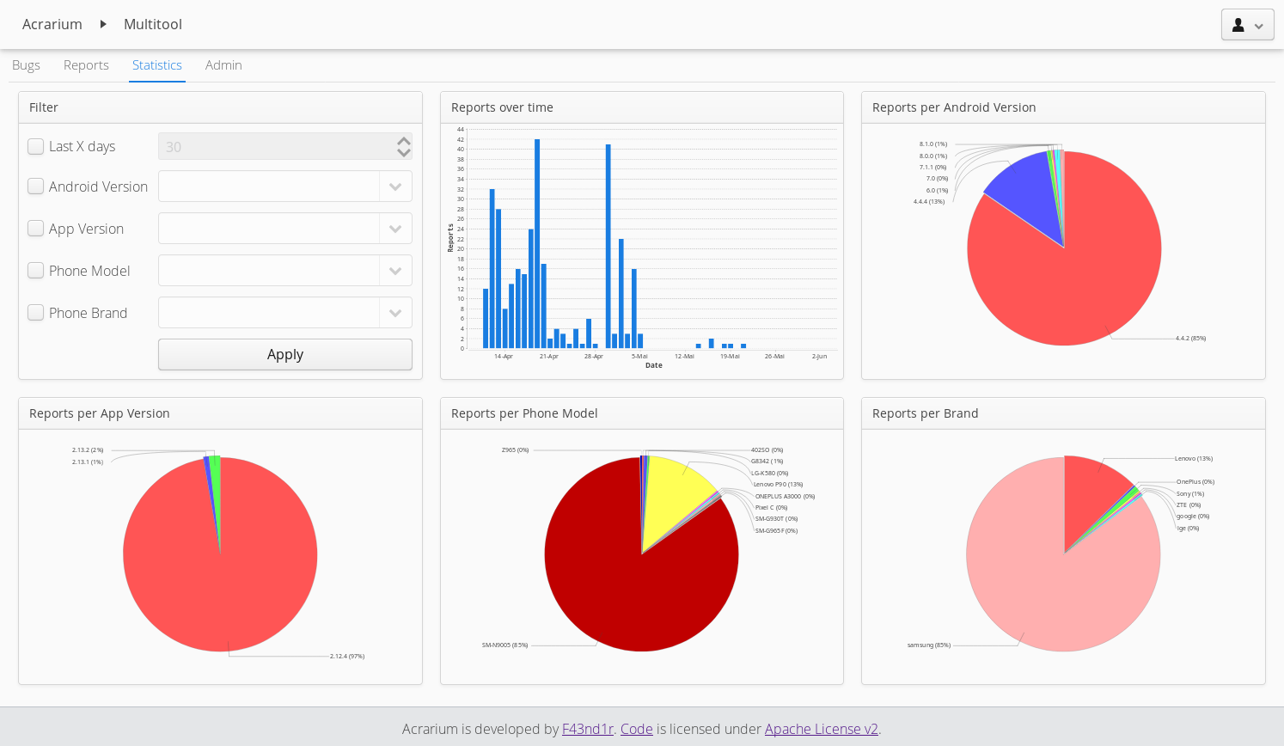Click the Apply filter button
This screenshot has width=1284, height=746.
(x=285, y=354)
